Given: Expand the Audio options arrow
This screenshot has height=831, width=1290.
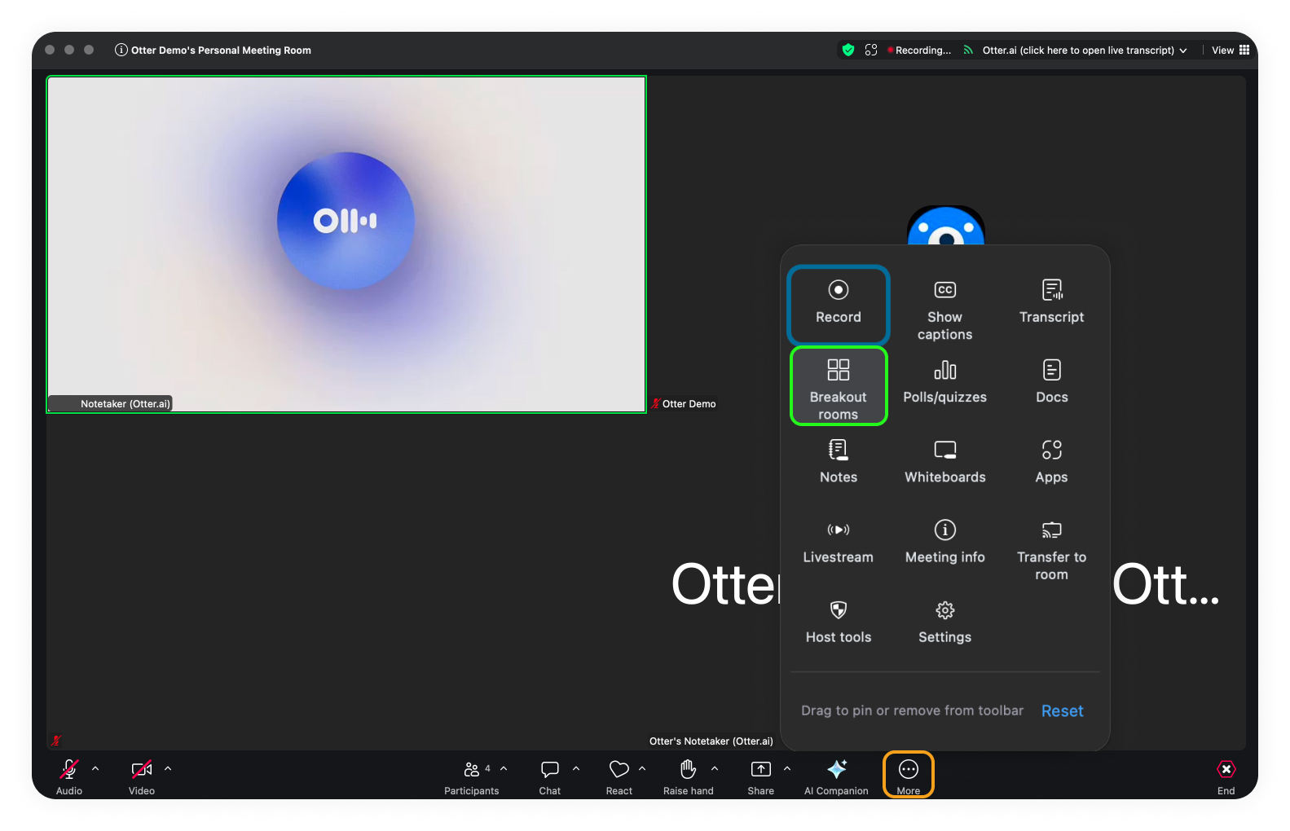Looking at the screenshot, I should (95, 768).
